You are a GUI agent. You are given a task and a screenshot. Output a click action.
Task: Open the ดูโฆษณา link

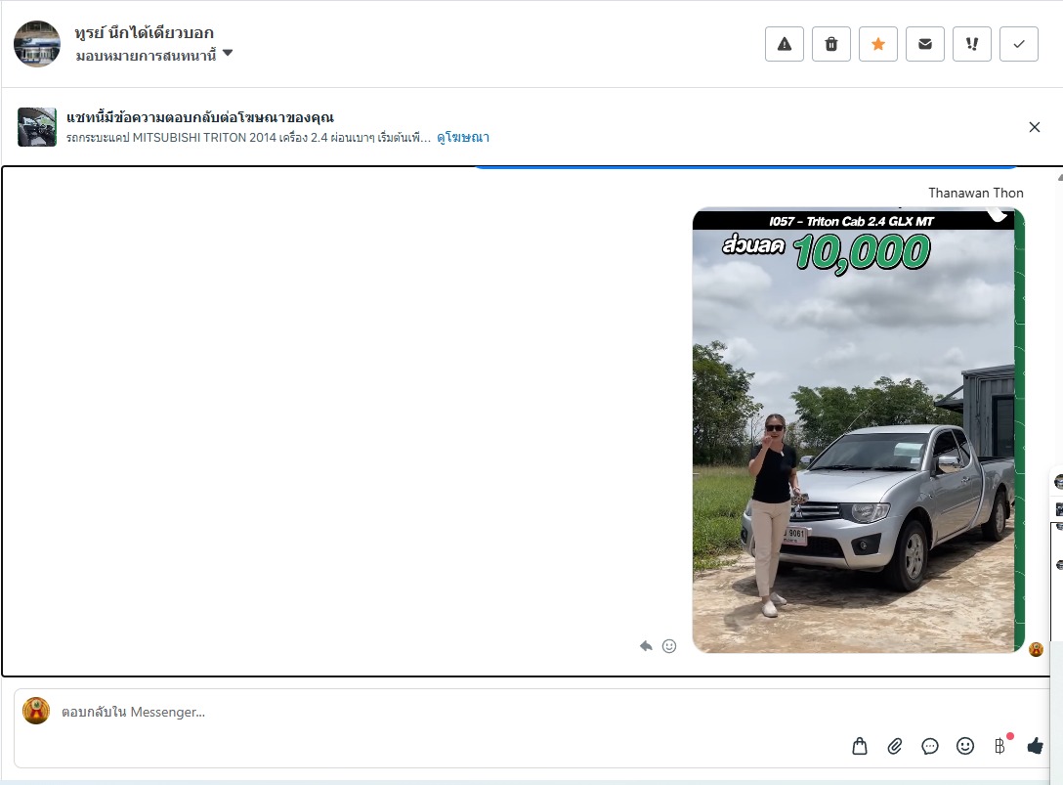[463, 137]
